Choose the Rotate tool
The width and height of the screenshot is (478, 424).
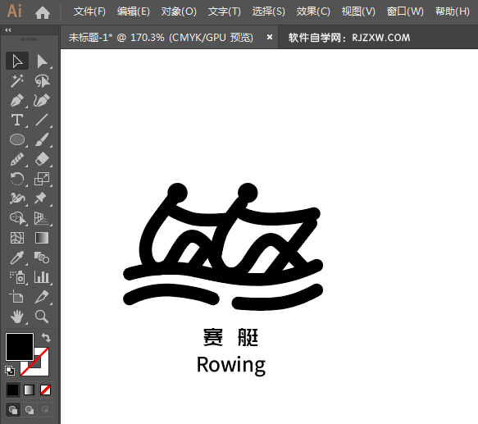coord(17,179)
